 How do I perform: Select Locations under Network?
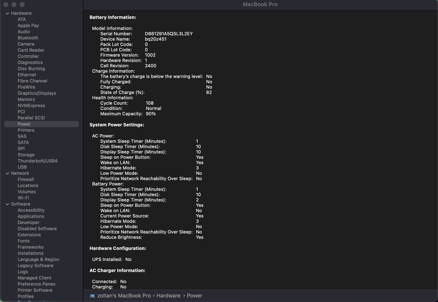[28, 186]
